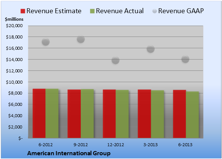This screenshot has height=159, width=222.
Task: Click the '$-' zero axis value
Action: (x=20, y=138)
